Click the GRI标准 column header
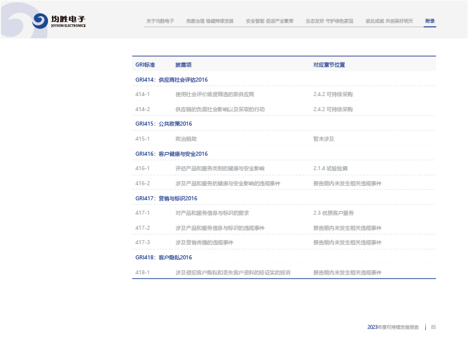 point(145,65)
